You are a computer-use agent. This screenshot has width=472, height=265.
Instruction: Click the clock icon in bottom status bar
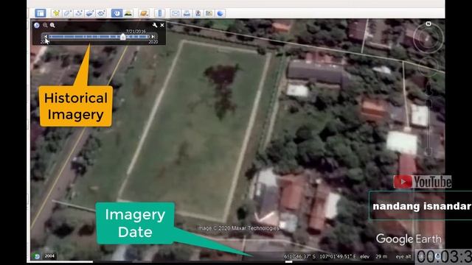[x=37, y=256]
